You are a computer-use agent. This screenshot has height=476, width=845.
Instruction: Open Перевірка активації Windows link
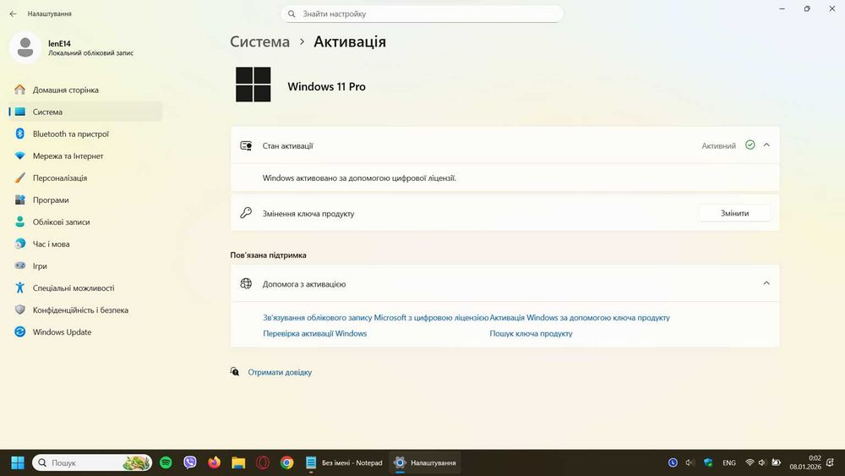pyautogui.click(x=314, y=334)
